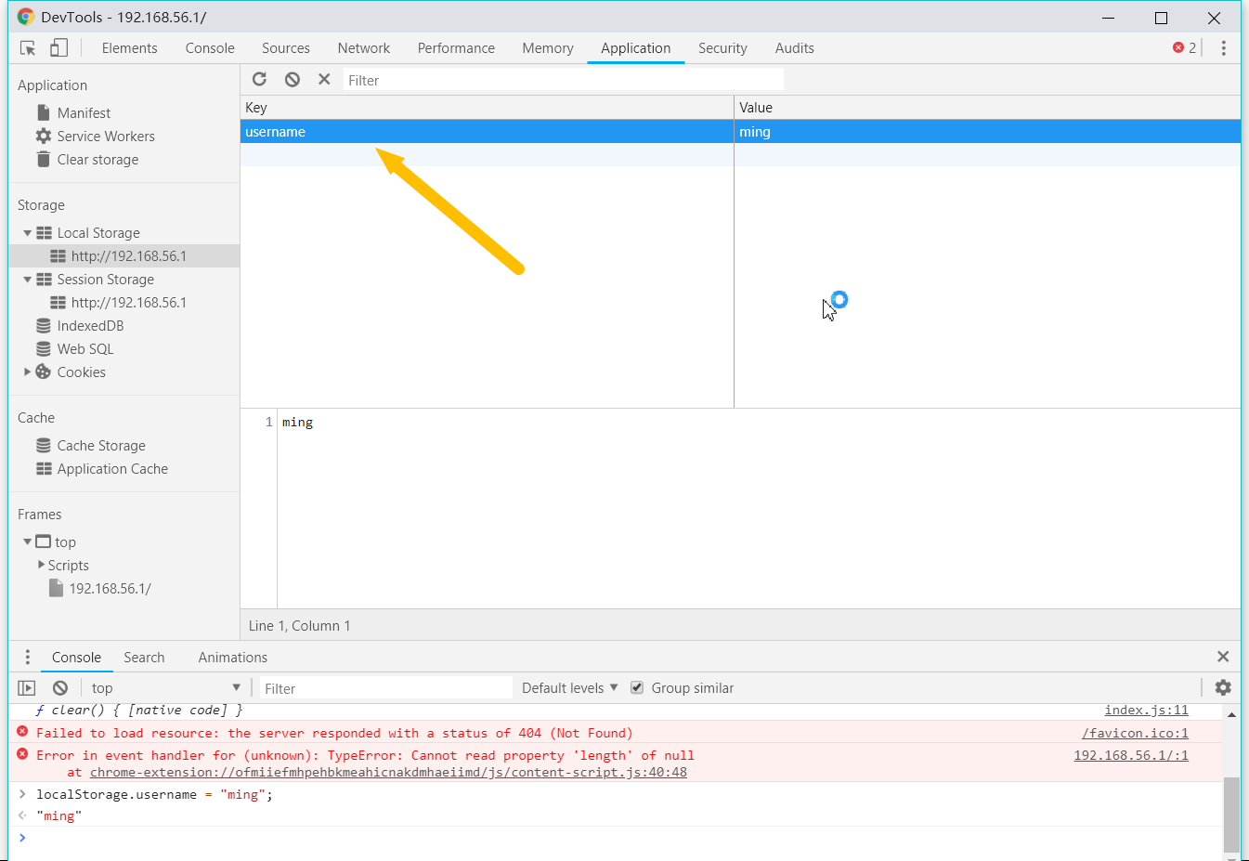Click the clear console icon

(60, 687)
